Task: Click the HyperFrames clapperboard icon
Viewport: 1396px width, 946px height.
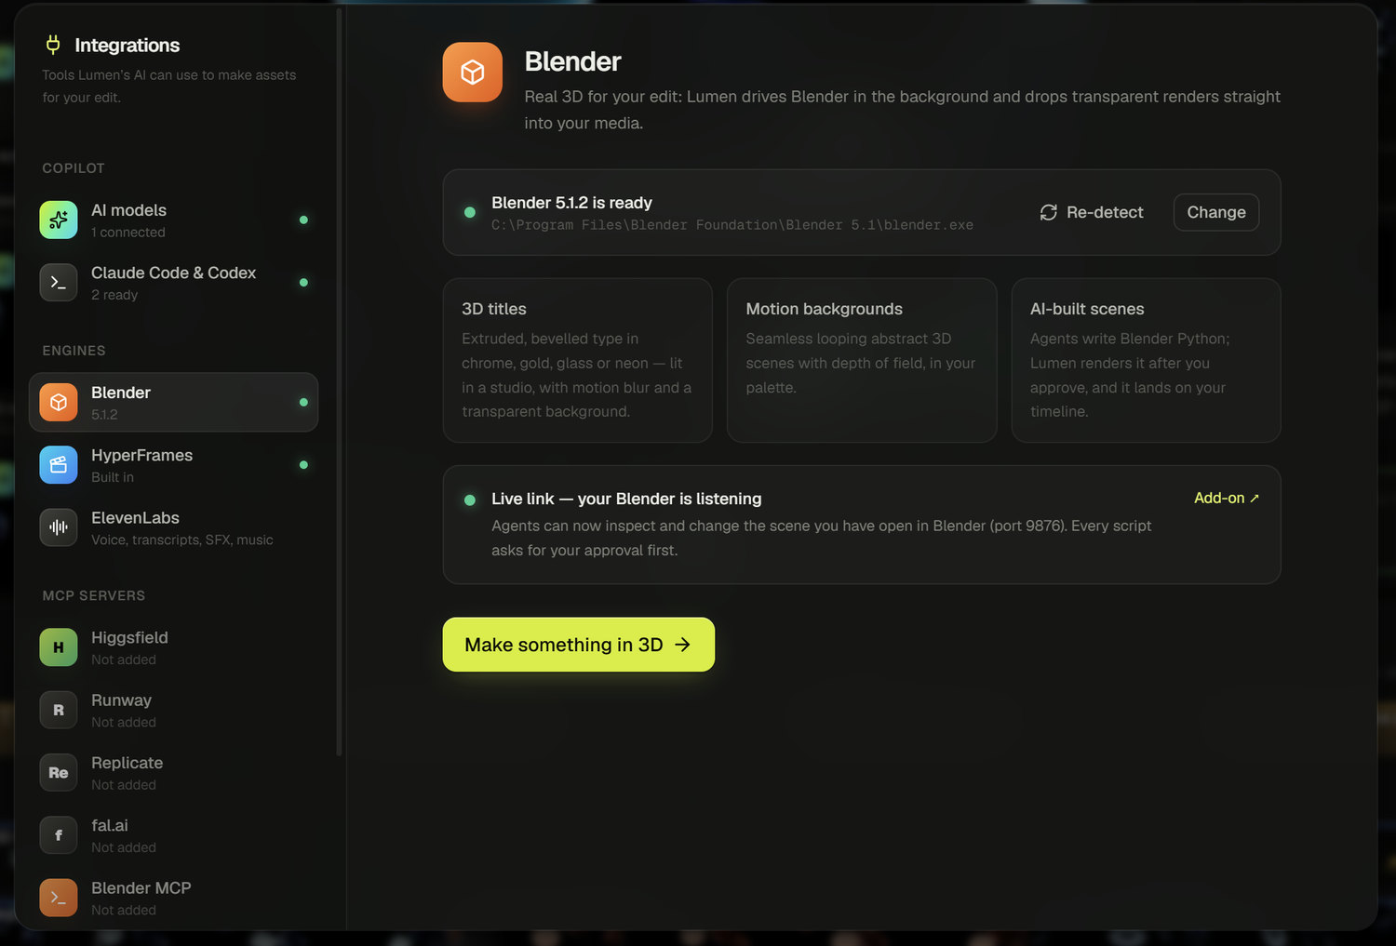Action: pyautogui.click(x=59, y=464)
